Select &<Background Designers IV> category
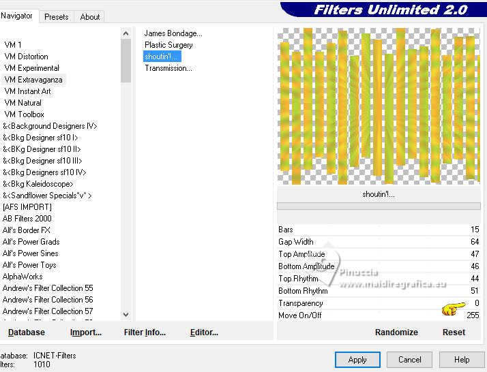The height and width of the screenshot is (372, 487). (x=50, y=126)
